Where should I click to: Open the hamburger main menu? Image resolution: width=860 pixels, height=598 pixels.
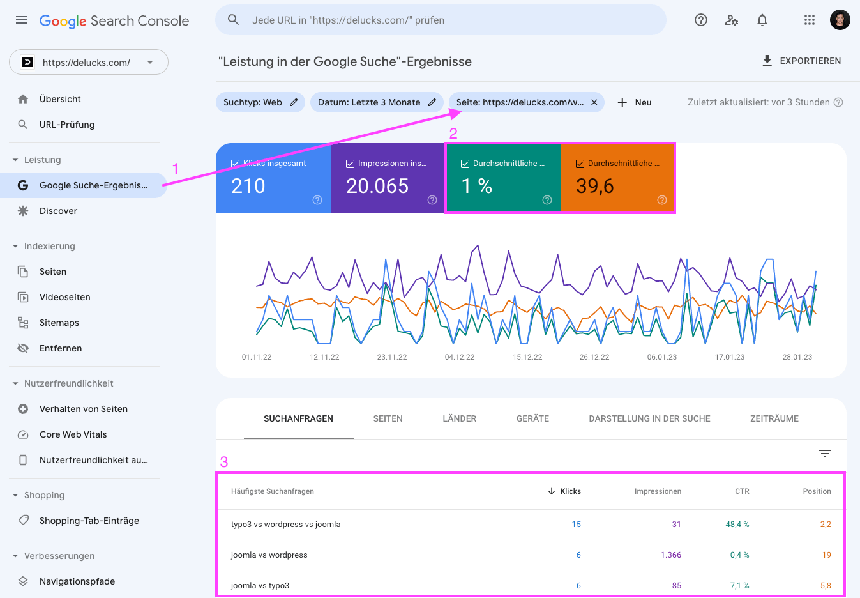[x=22, y=20]
